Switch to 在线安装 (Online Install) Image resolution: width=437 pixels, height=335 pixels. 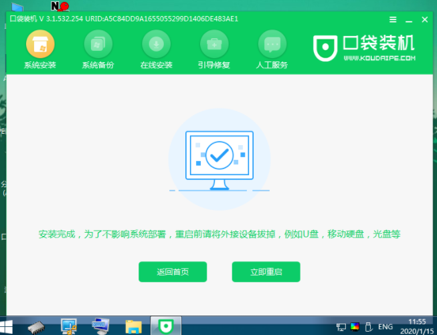pyautogui.click(x=156, y=50)
